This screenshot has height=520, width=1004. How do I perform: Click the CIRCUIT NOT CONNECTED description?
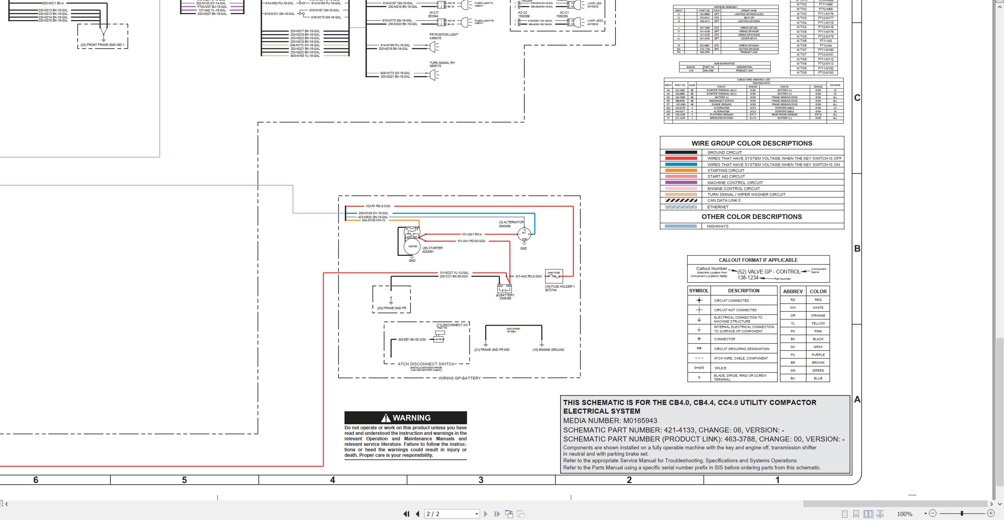[x=735, y=310]
